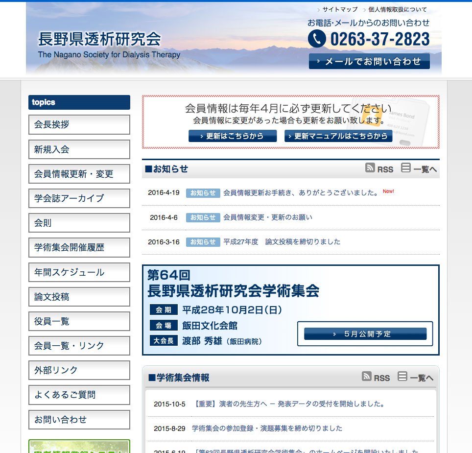472x453 pixels.
Task: Click the お知らせ tag on the 2016-4-6 entry
Action: (203, 217)
